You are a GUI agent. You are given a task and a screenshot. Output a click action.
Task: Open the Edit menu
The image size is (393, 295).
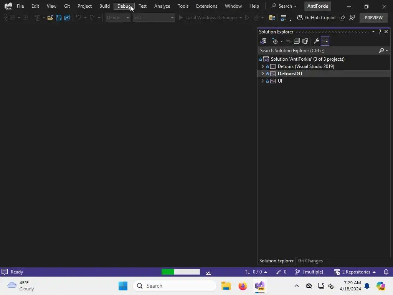(35, 6)
